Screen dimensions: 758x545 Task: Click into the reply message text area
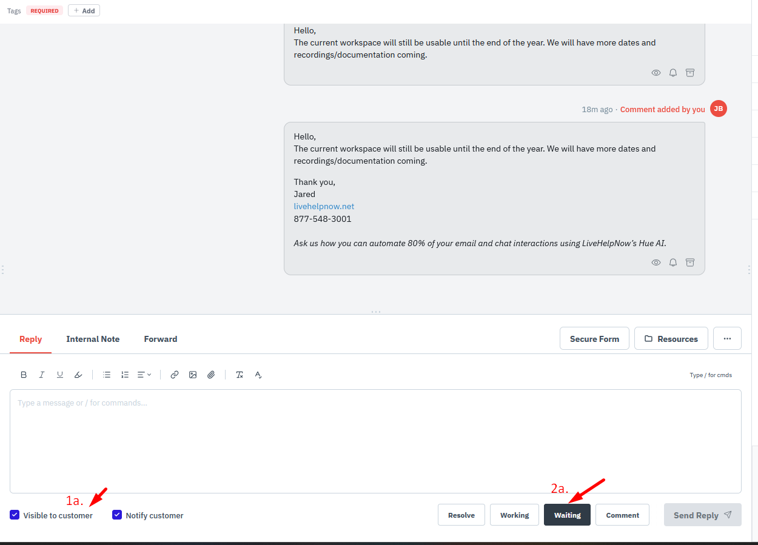click(x=375, y=441)
